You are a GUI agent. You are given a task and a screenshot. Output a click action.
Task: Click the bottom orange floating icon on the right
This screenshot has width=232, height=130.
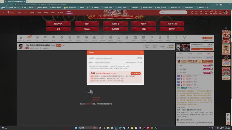(x=228, y=123)
